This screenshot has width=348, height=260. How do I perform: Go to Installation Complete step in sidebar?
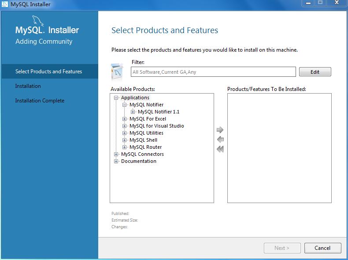[x=40, y=101]
